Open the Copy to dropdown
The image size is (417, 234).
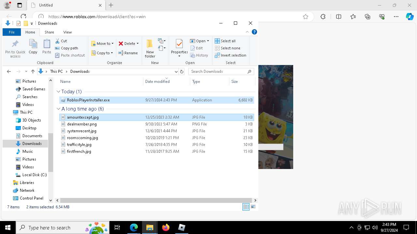pyautogui.click(x=102, y=53)
